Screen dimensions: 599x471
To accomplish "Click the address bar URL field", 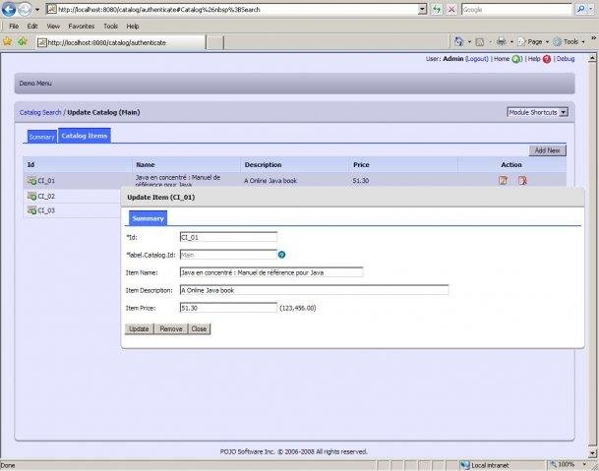I will coord(232,9).
